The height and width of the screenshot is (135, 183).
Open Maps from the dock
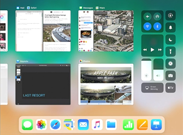point(69,125)
